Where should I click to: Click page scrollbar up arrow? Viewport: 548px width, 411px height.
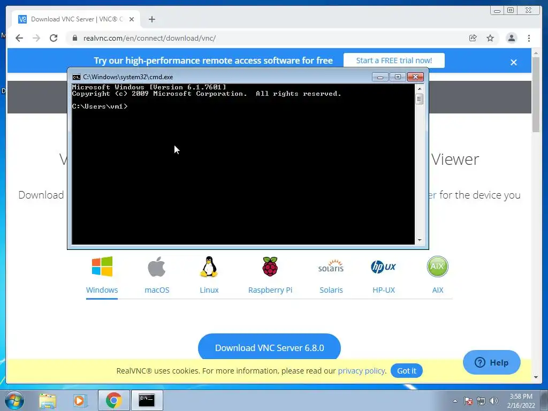pos(536,53)
